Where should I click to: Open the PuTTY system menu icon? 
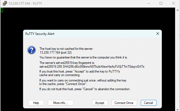click(5, 3)
